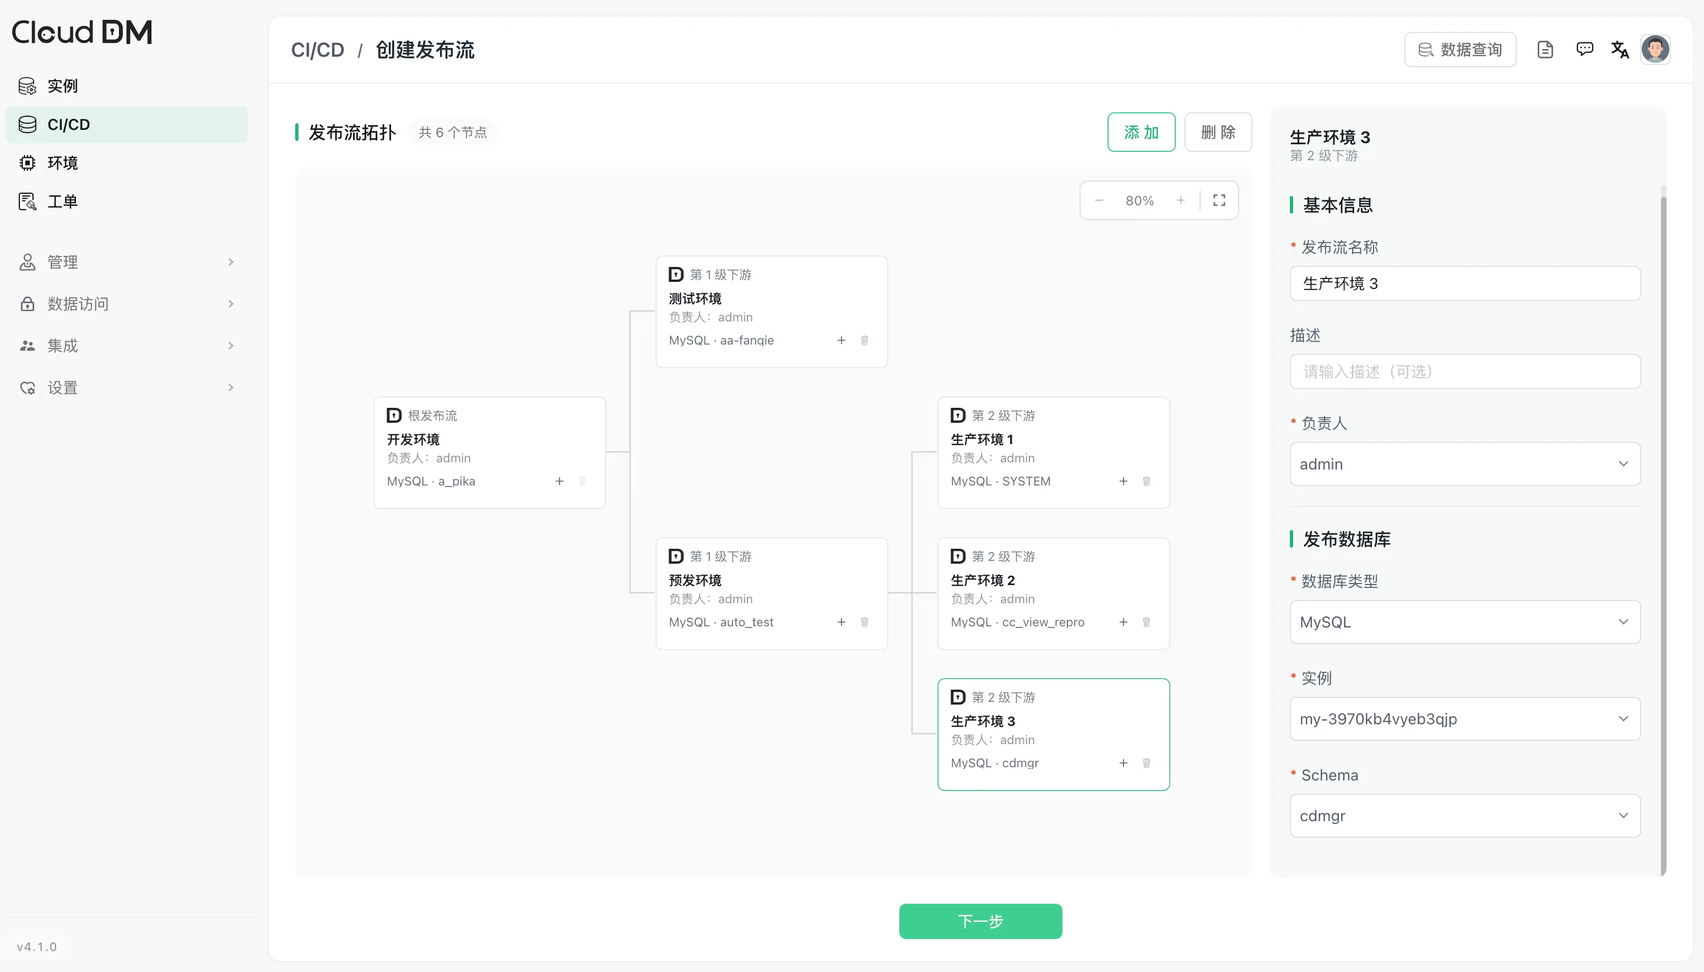The height and width of the screenshot is (972, 1704).
Task: Open the Schema cdmgr dropdown
Action: tap(1465, 816)
